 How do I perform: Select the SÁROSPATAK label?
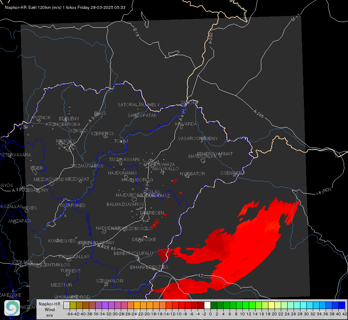(x=142, y=115)
